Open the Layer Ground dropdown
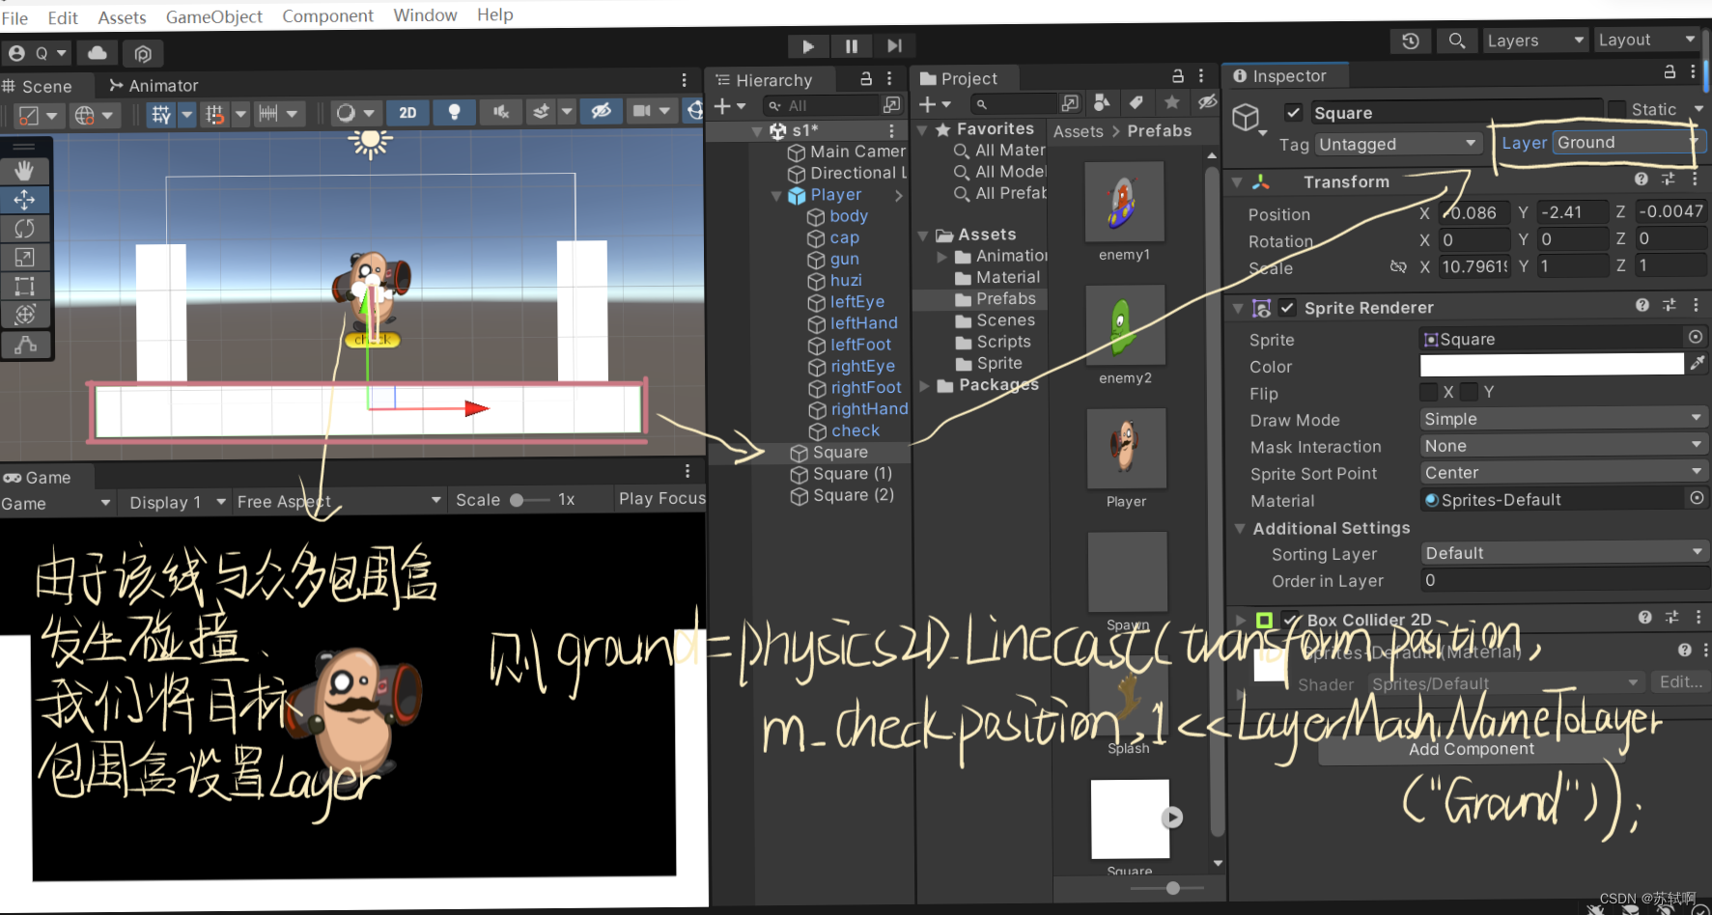 (1627, 142)
